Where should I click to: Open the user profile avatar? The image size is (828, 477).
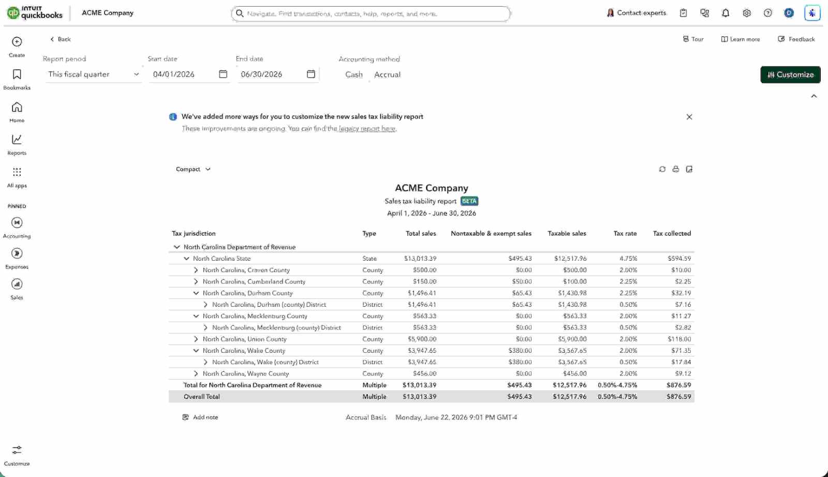(x=789, y=13)
